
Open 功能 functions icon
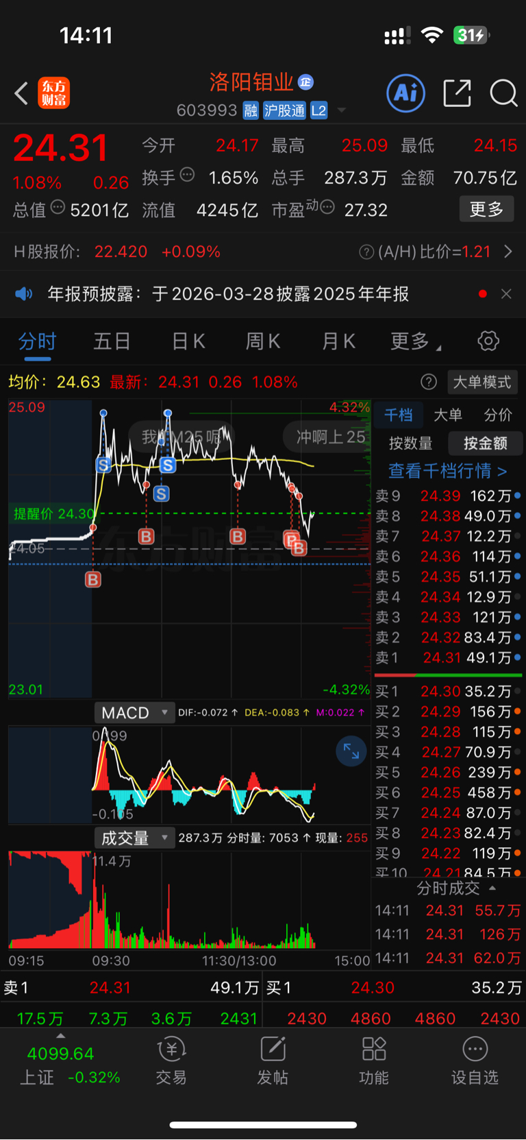click(x=373, y=1060)
